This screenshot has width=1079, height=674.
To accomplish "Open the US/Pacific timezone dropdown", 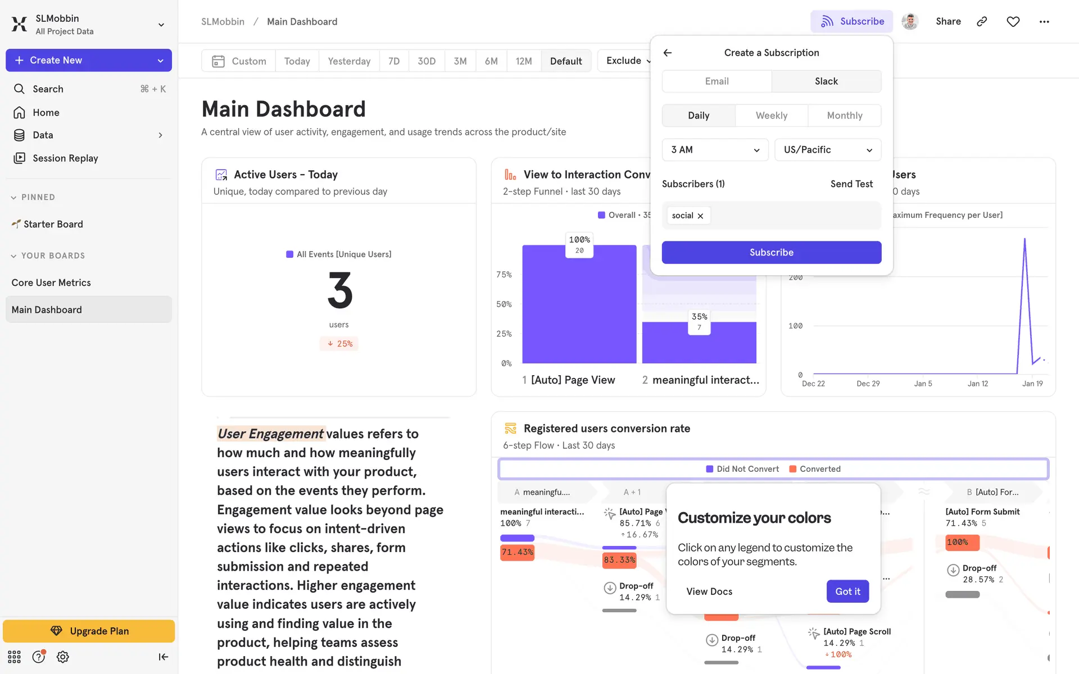I will click(827, 150).
